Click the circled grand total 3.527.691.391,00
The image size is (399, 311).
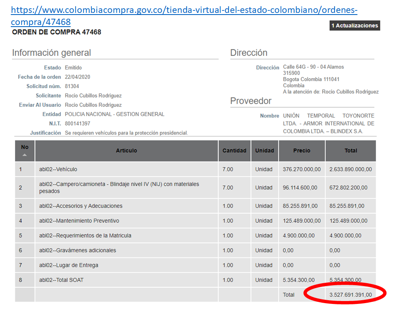pos(350,295)
